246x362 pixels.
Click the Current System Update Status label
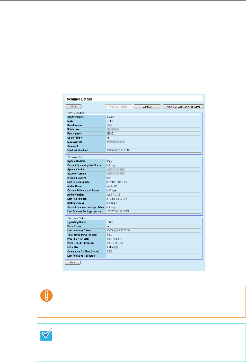point(84,165)
